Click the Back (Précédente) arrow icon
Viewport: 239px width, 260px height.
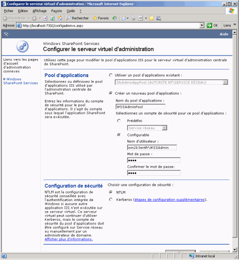[x=5, y=18]
